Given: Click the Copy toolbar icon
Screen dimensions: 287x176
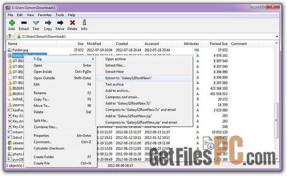Looking at the screenshot, I should tap(48, 23).
